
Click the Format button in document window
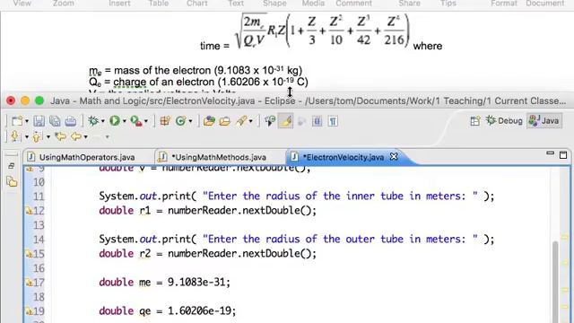click(504, 4)
